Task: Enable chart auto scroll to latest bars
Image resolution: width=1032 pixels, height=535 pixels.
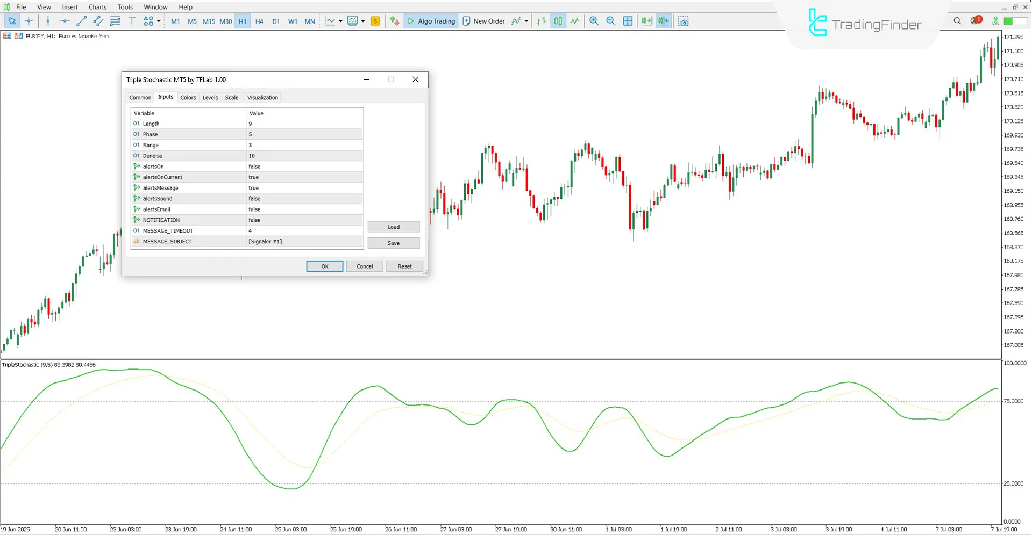Action: [x=646, y=21]
